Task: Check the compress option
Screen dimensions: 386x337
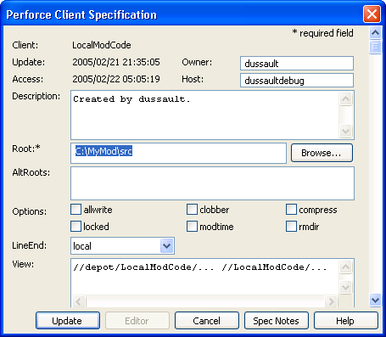Action: click(x=291, y=210)
